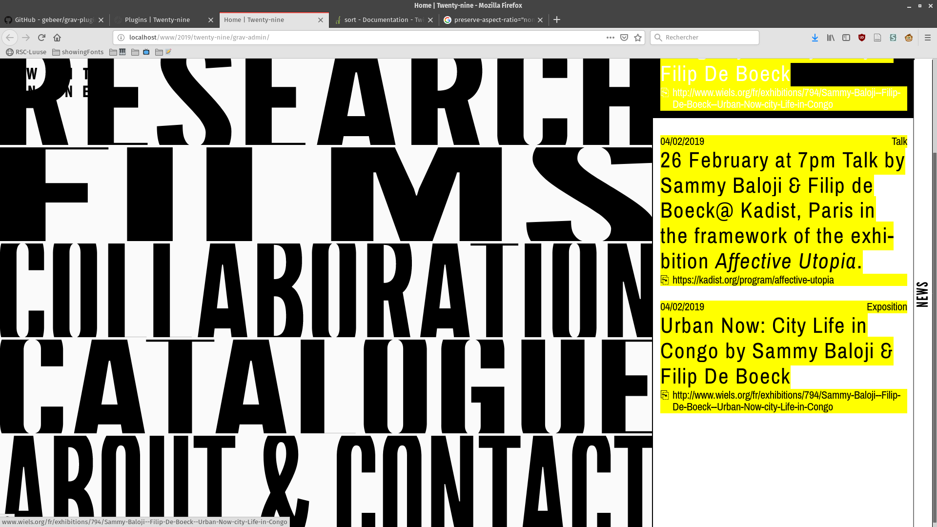
Task: Reload the current page
Action: [x=41, y=38]
